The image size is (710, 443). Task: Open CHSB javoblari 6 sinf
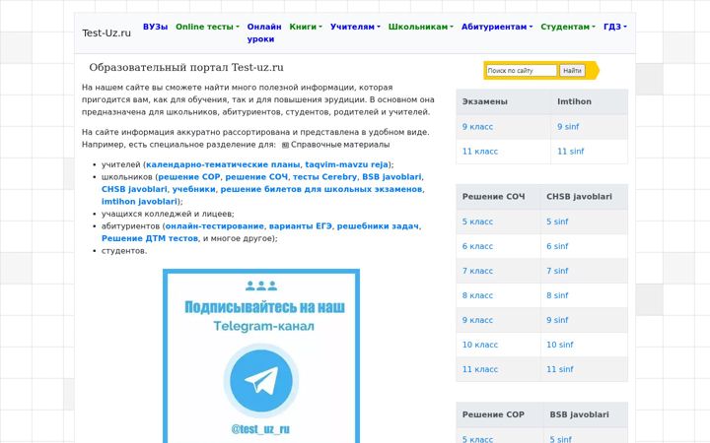point(557,246)
